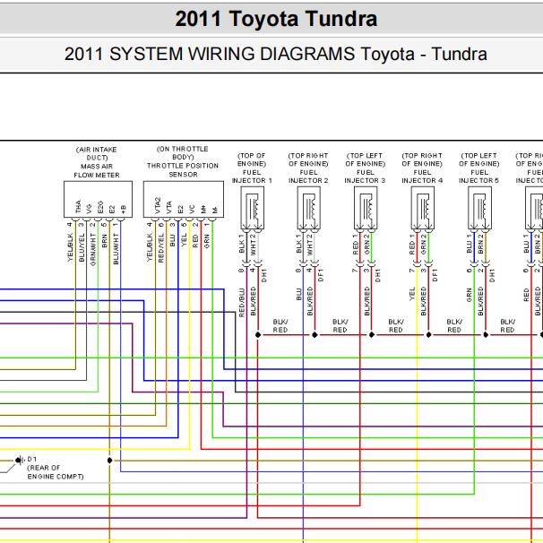543x543 pixels.
Task: Click the '(REAR OF ENGINE COMPT)' note
Action: (x=56, y=472)
